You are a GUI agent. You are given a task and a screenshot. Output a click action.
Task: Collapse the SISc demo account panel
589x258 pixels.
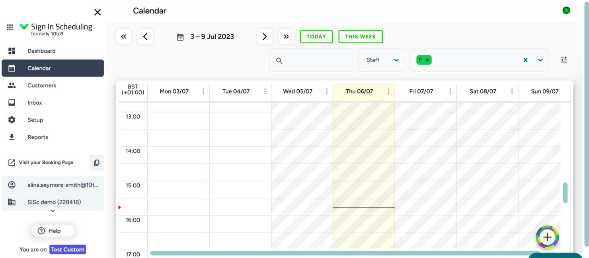tap(53, 211)
